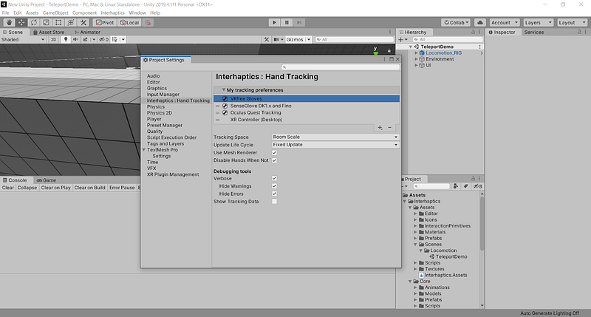
Task: Open XR Plugin Management settings
Action: coord(173,174)
